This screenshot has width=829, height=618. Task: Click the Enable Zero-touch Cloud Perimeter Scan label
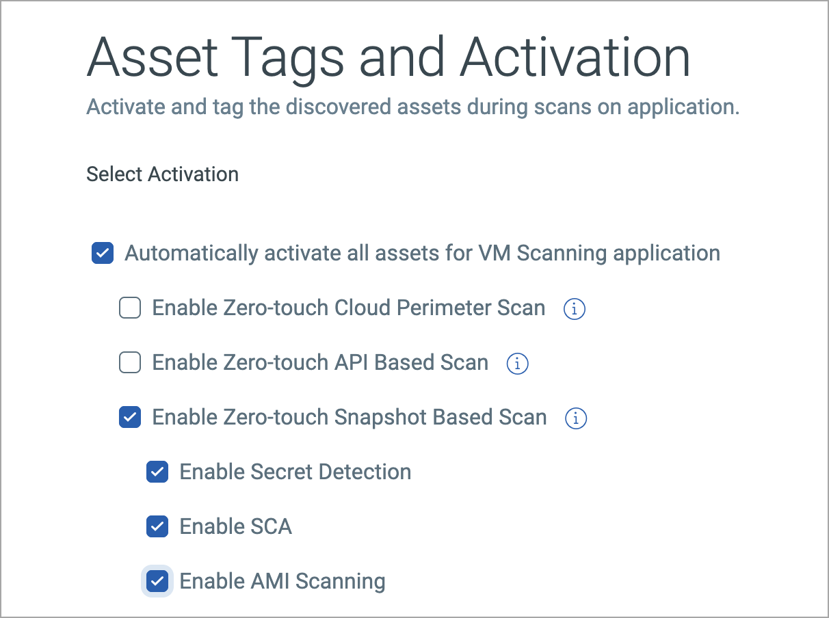tap(349, 308)
